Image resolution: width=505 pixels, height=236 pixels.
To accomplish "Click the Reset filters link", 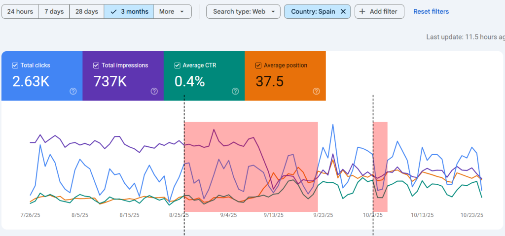I will [x=431, y=11].
